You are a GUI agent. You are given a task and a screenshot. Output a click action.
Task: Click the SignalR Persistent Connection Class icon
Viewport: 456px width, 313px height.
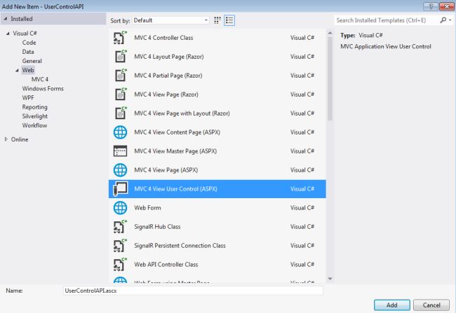120,246
